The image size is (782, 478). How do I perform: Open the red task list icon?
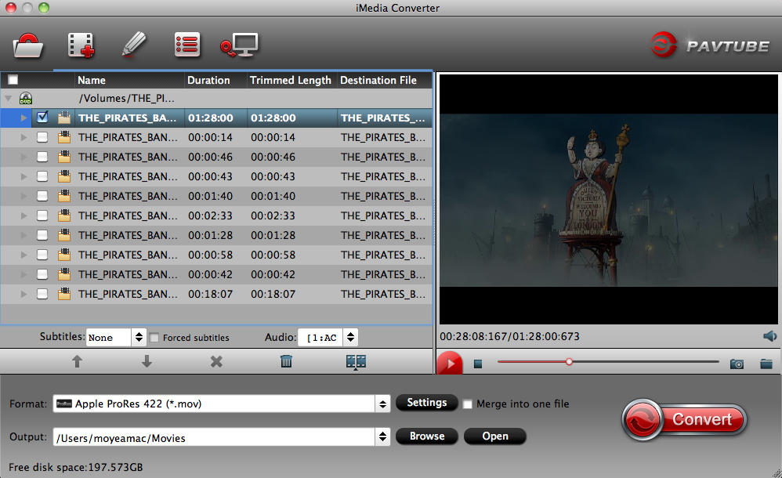[x=187, y=45]
